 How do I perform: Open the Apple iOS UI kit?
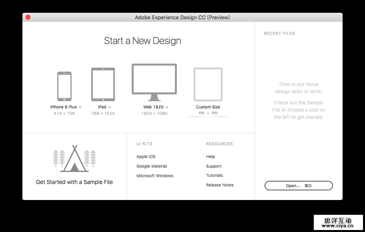pyautogui.click(x=146, y=157)
